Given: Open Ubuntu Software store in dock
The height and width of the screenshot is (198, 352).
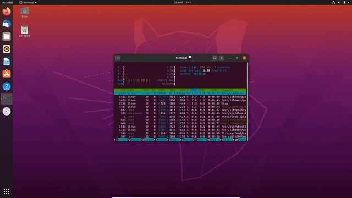Looking at the screenshot, I should click(x=7, y=74).
